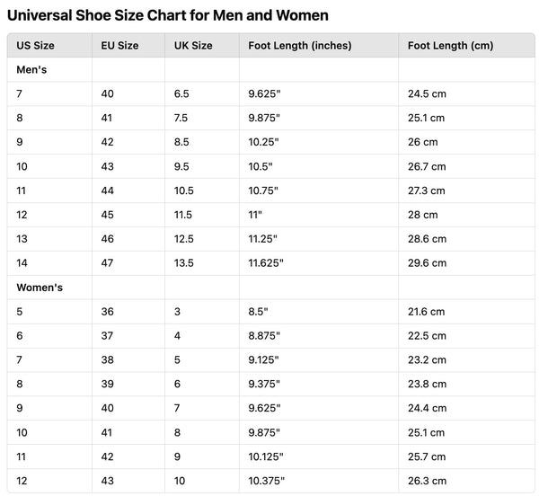The width and height of the screenshot is (539, 496).
Task: Click the 24.4 cm foot length cell
Action: coord(426,408)
